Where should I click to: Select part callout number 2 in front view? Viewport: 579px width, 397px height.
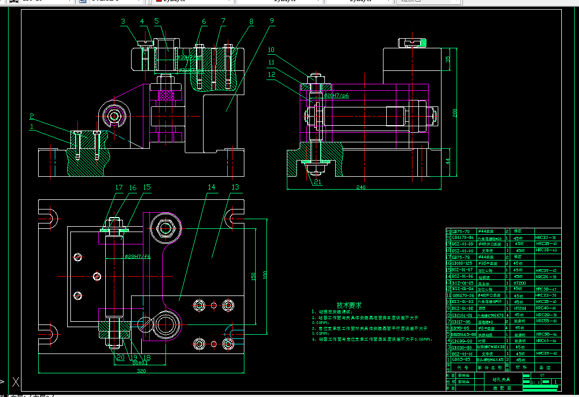32,117
